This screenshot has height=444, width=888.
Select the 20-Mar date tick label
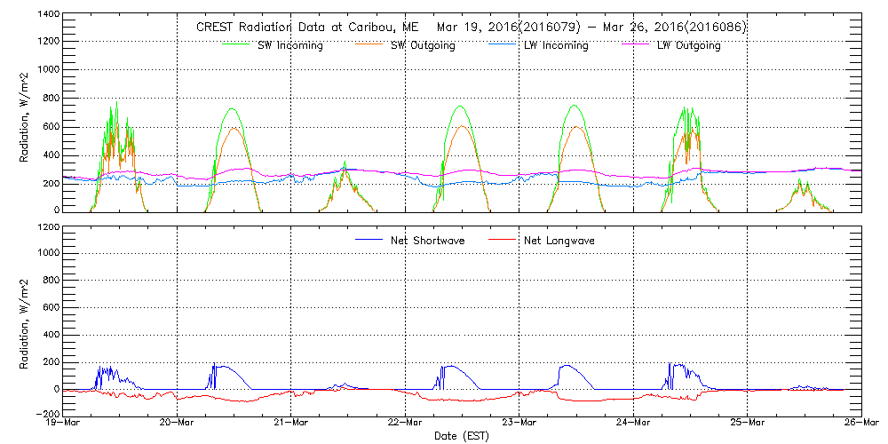click(x=177, y=424)
